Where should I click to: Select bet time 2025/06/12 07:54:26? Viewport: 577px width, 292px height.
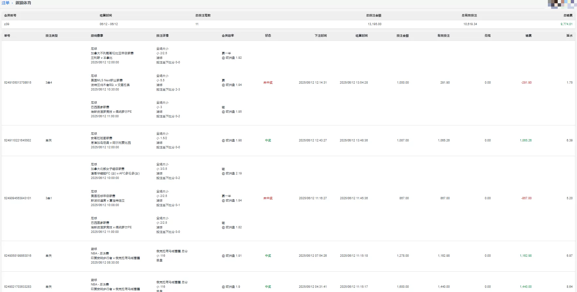coord(313,256)
